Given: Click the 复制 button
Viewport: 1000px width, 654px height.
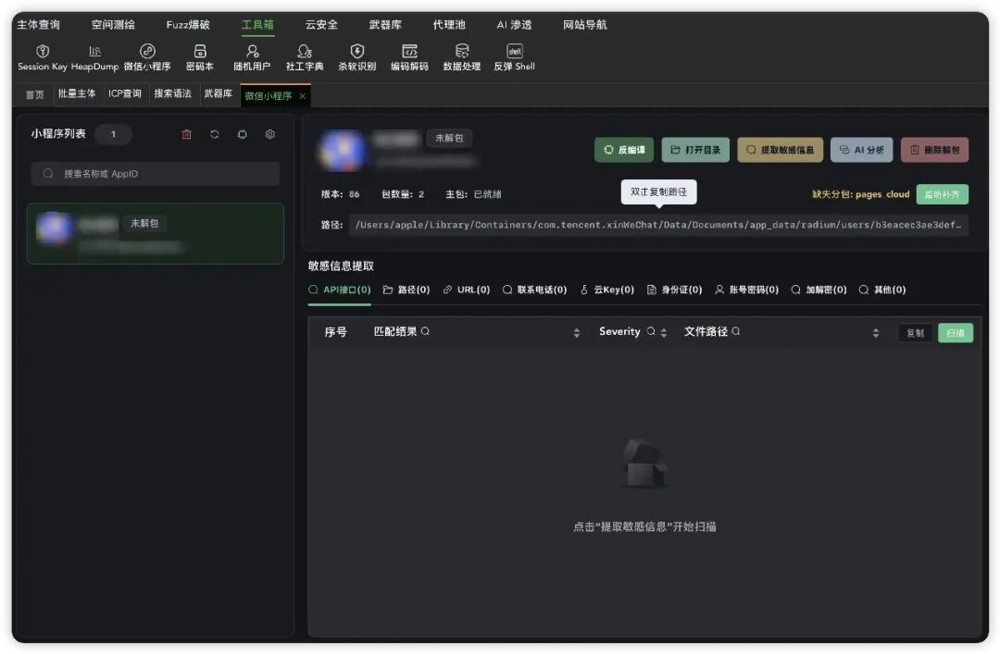Looking at the screenshot, I should [x=915, y=333].
